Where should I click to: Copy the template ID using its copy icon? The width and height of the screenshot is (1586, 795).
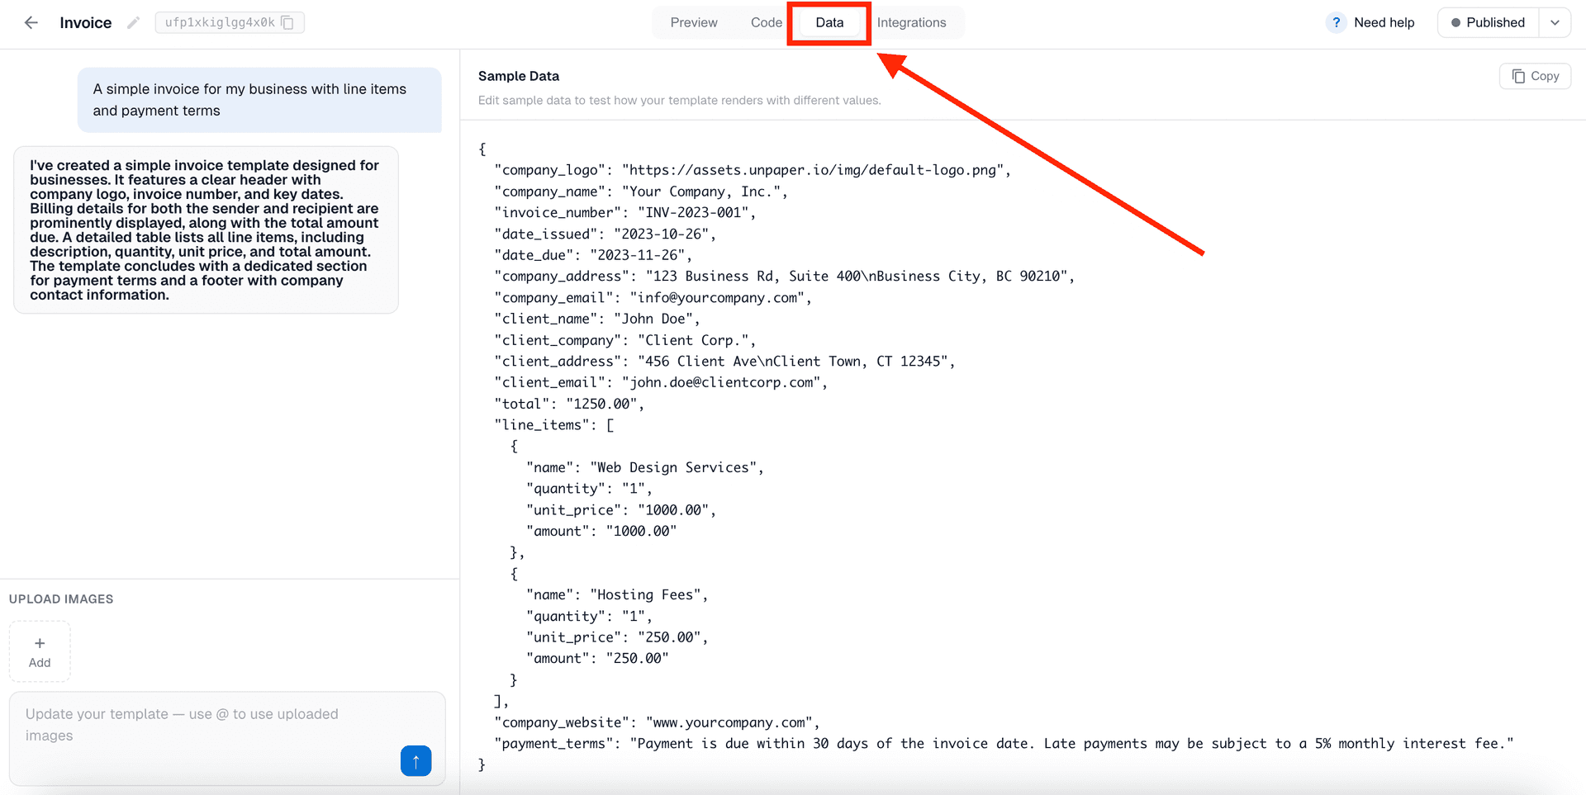pos(287,23)
